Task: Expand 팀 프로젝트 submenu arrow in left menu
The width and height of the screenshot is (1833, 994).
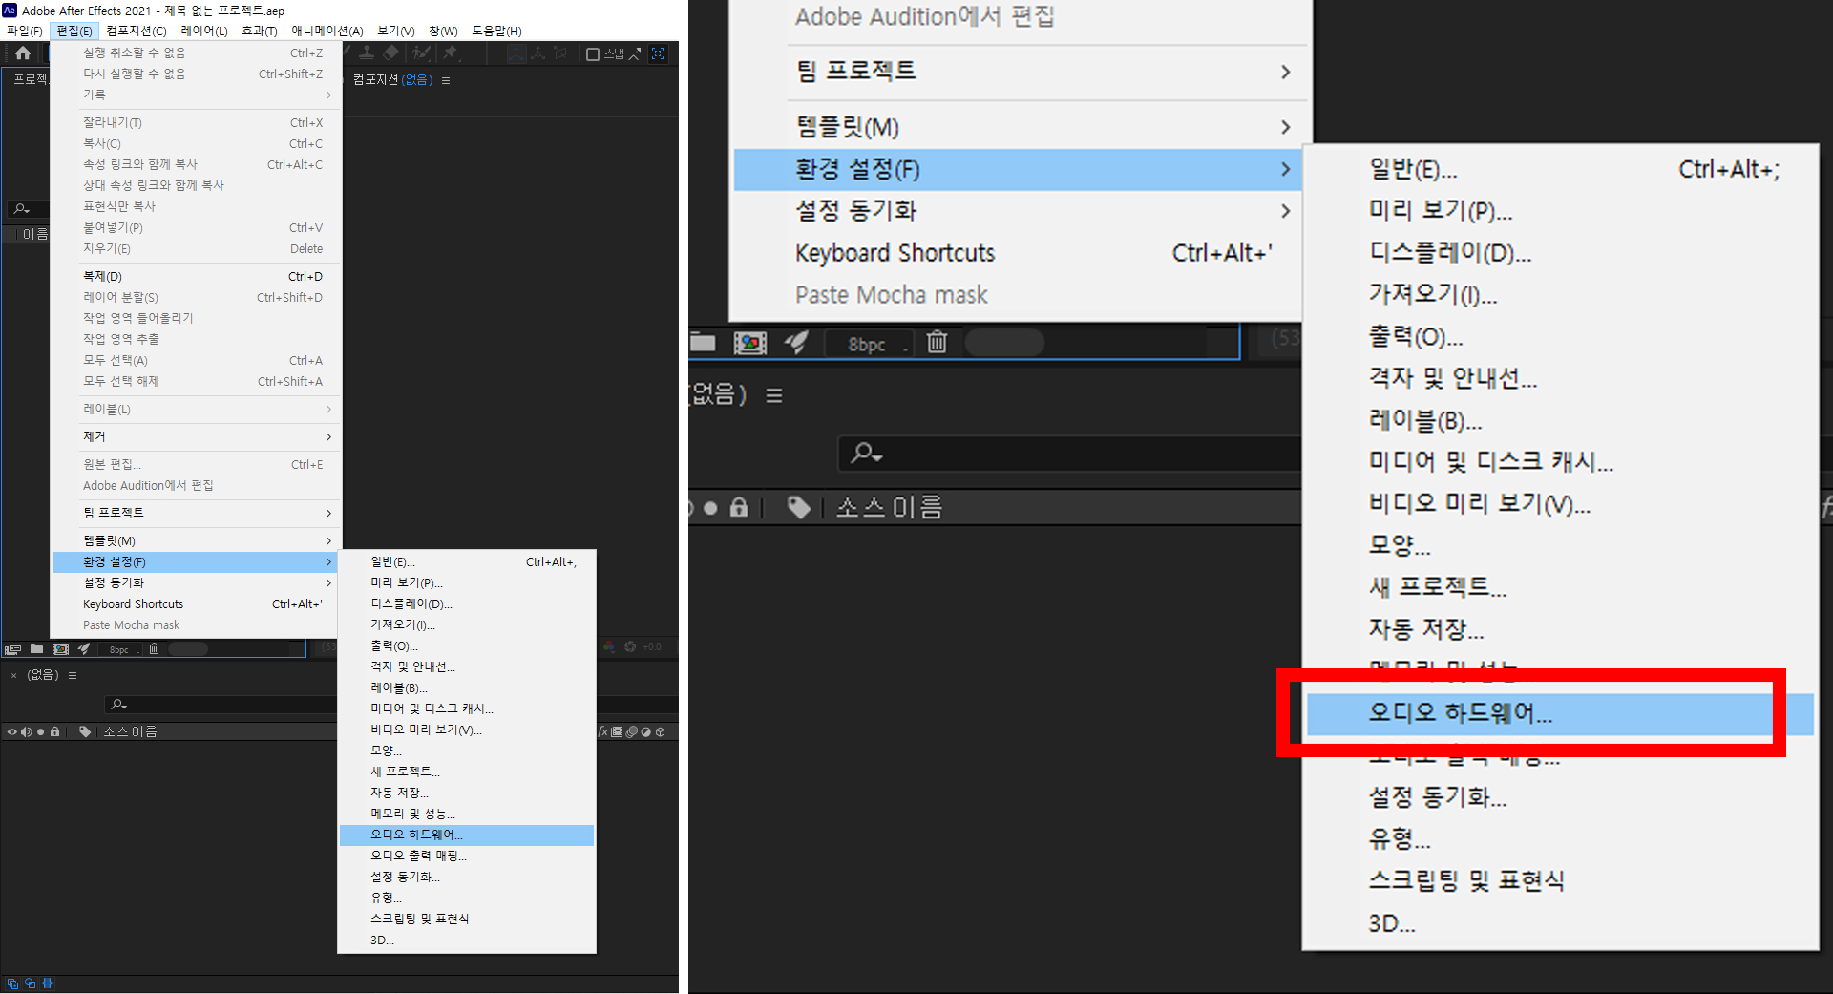Action: [328, 513]
